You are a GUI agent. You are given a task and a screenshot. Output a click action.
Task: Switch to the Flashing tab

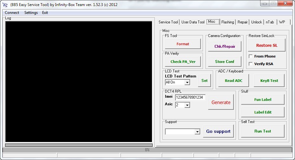point(228,22)
